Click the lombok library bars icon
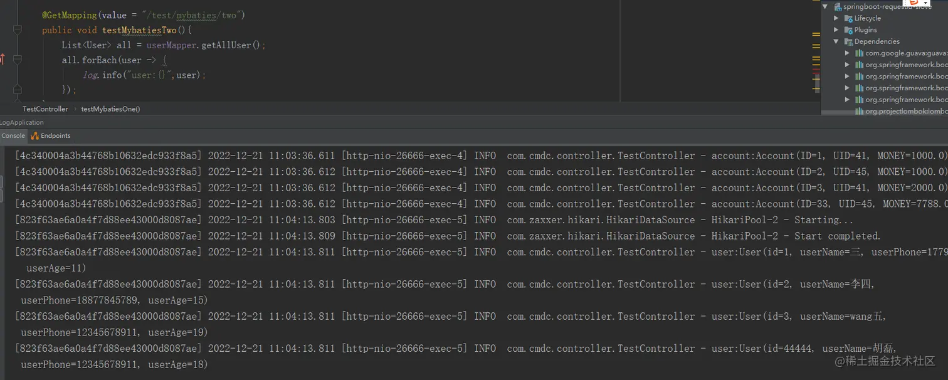This screenshot has width=948, height=380. pyautogui.click(x=860, y=111)
